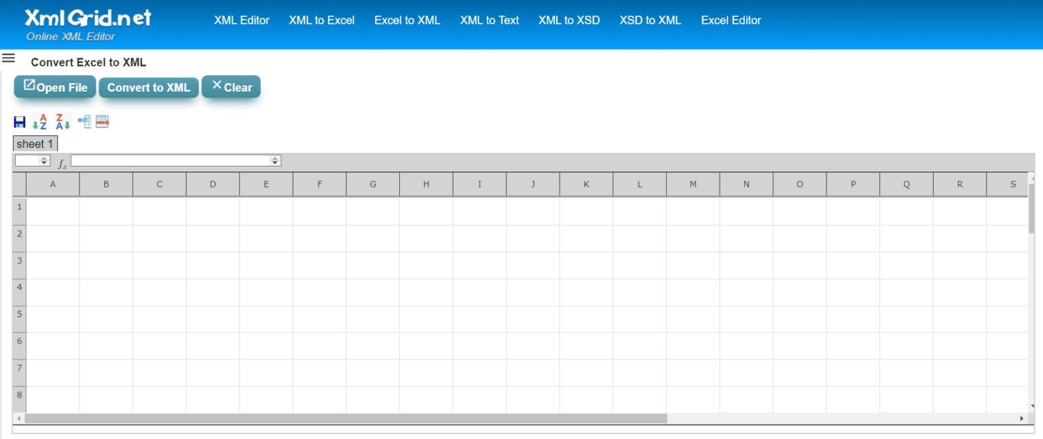
Task: Click the hamburger menu icon
Action: [x=9, y=58]
